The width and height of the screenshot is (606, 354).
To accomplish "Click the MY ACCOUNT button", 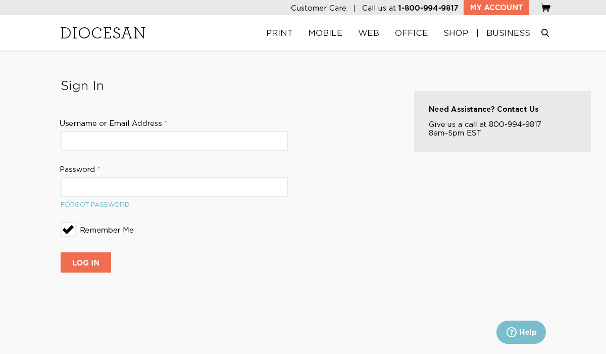I will coord(496,8).
